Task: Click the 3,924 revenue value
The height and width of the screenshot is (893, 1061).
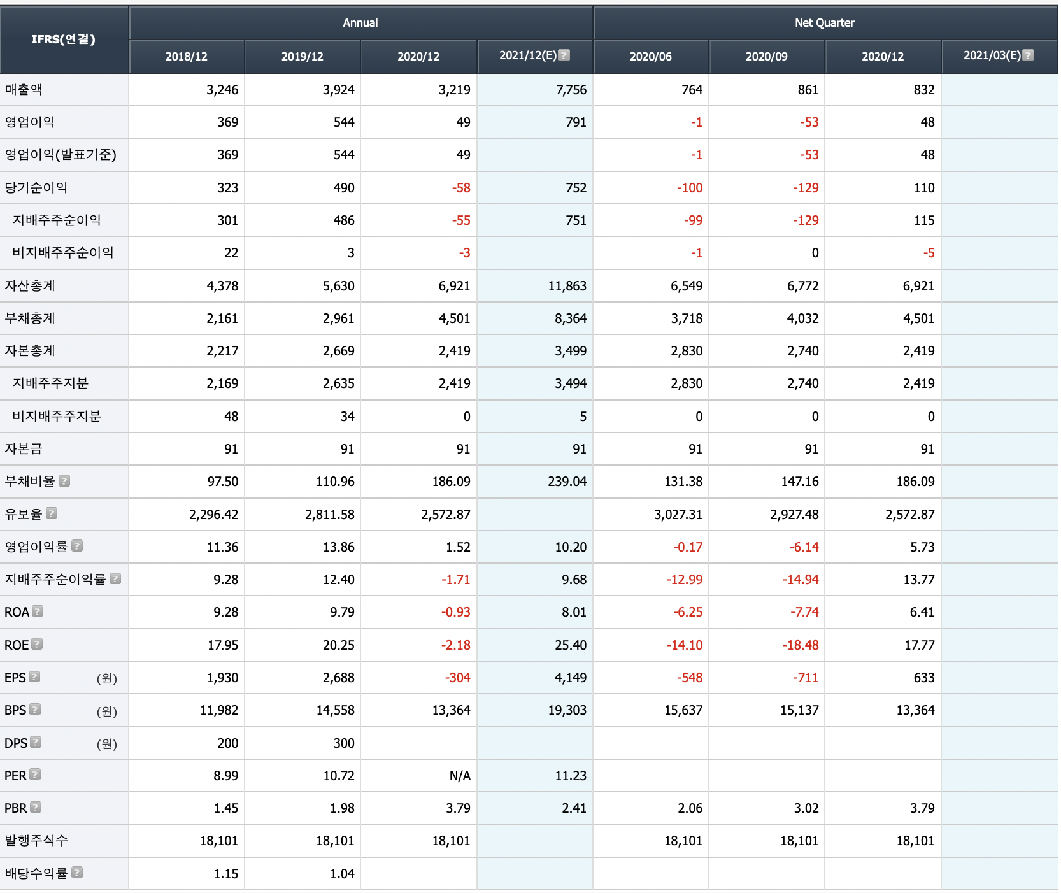Action: 338,90
